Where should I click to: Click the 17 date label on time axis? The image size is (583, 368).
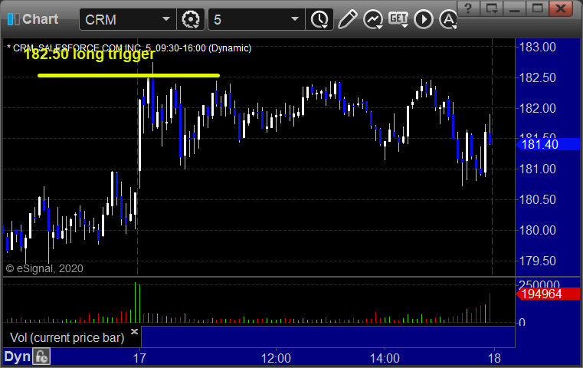139,358
